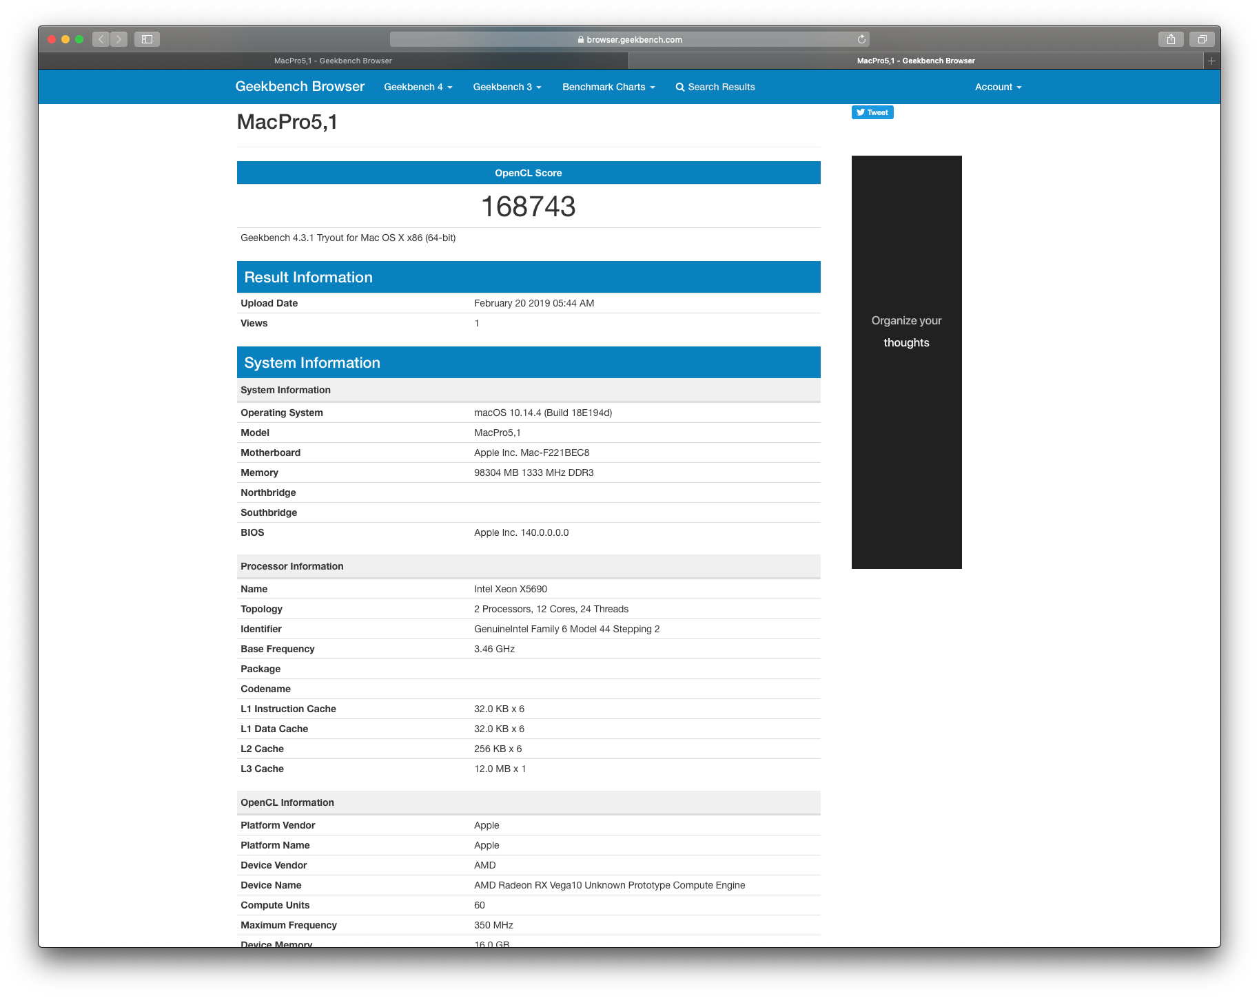This screenshot has width=1259, height=998.
Task: Click the Result Information section header
Action: coord(529,277)
